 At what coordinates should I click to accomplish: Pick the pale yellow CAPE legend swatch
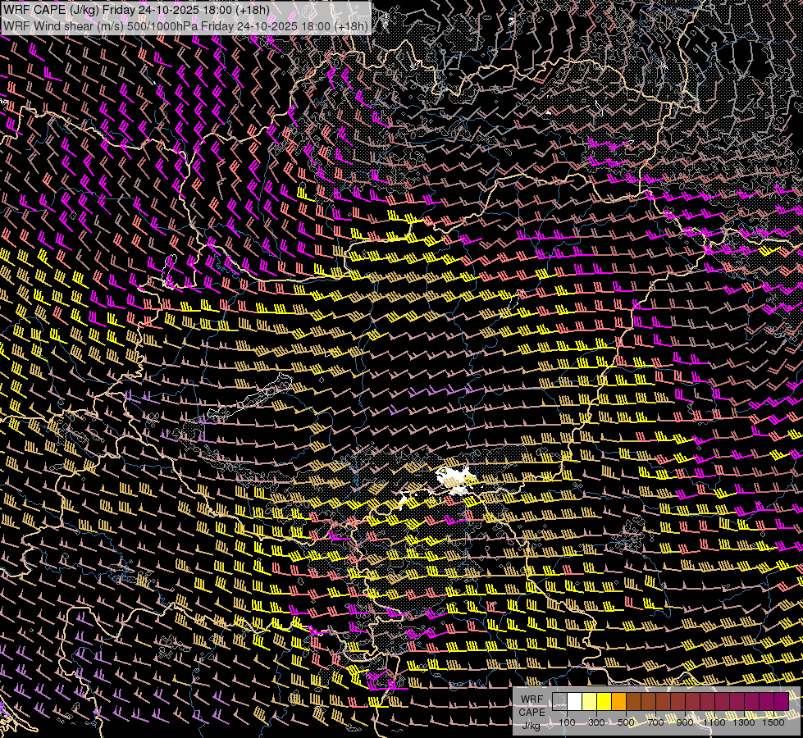click(590, 702)
